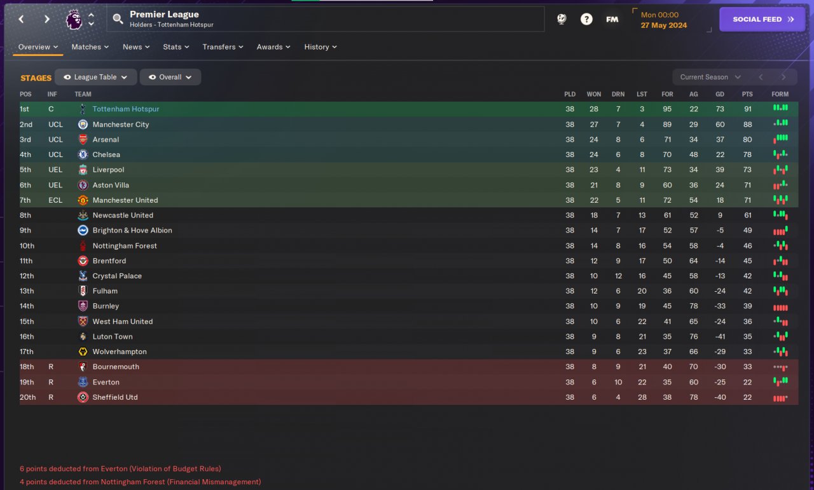
Task: Click the FM menu icon
Action: pyautogui.click(x=612, y=19)
